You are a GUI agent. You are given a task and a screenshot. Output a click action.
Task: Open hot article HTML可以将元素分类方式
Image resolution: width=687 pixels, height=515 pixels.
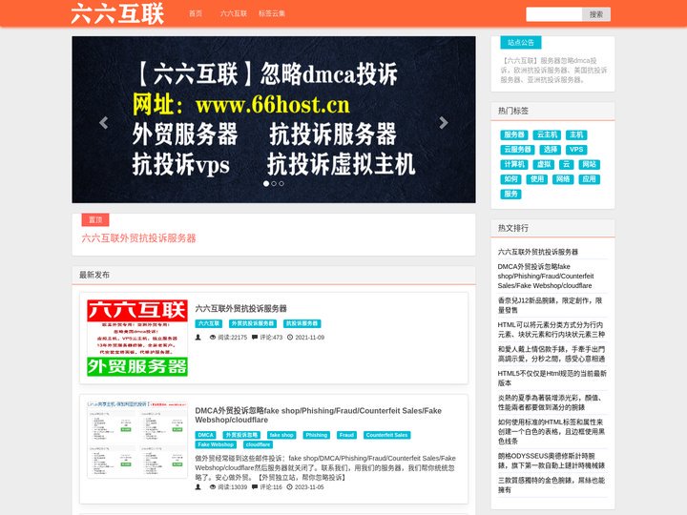[x=552, y=329]
